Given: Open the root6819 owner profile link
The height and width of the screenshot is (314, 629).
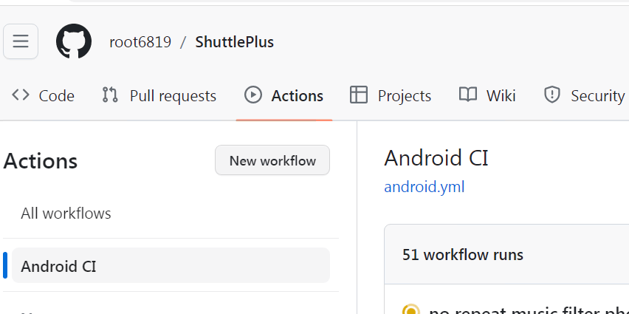Looking at the screenshot, I should click(140, 42).
